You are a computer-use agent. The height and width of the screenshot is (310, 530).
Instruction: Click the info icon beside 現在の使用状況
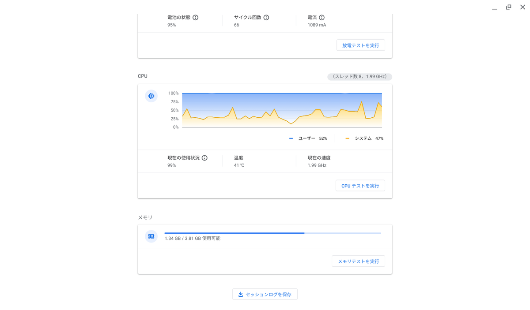204,158
